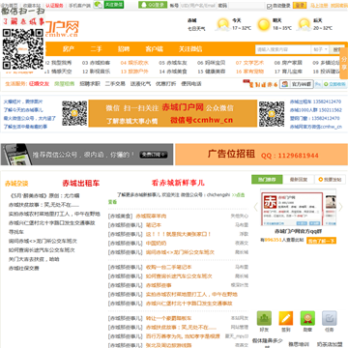Open the 帖子 search type dropdown
The width and height of the screenshot is (348, 348).
pyautogui.click(x=320, y=49)
